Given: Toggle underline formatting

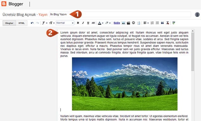Looking at the screenshot, I should click(x=88, y=23).
